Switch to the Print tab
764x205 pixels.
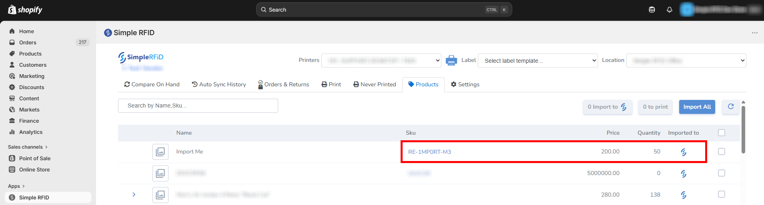coord(331,84)
